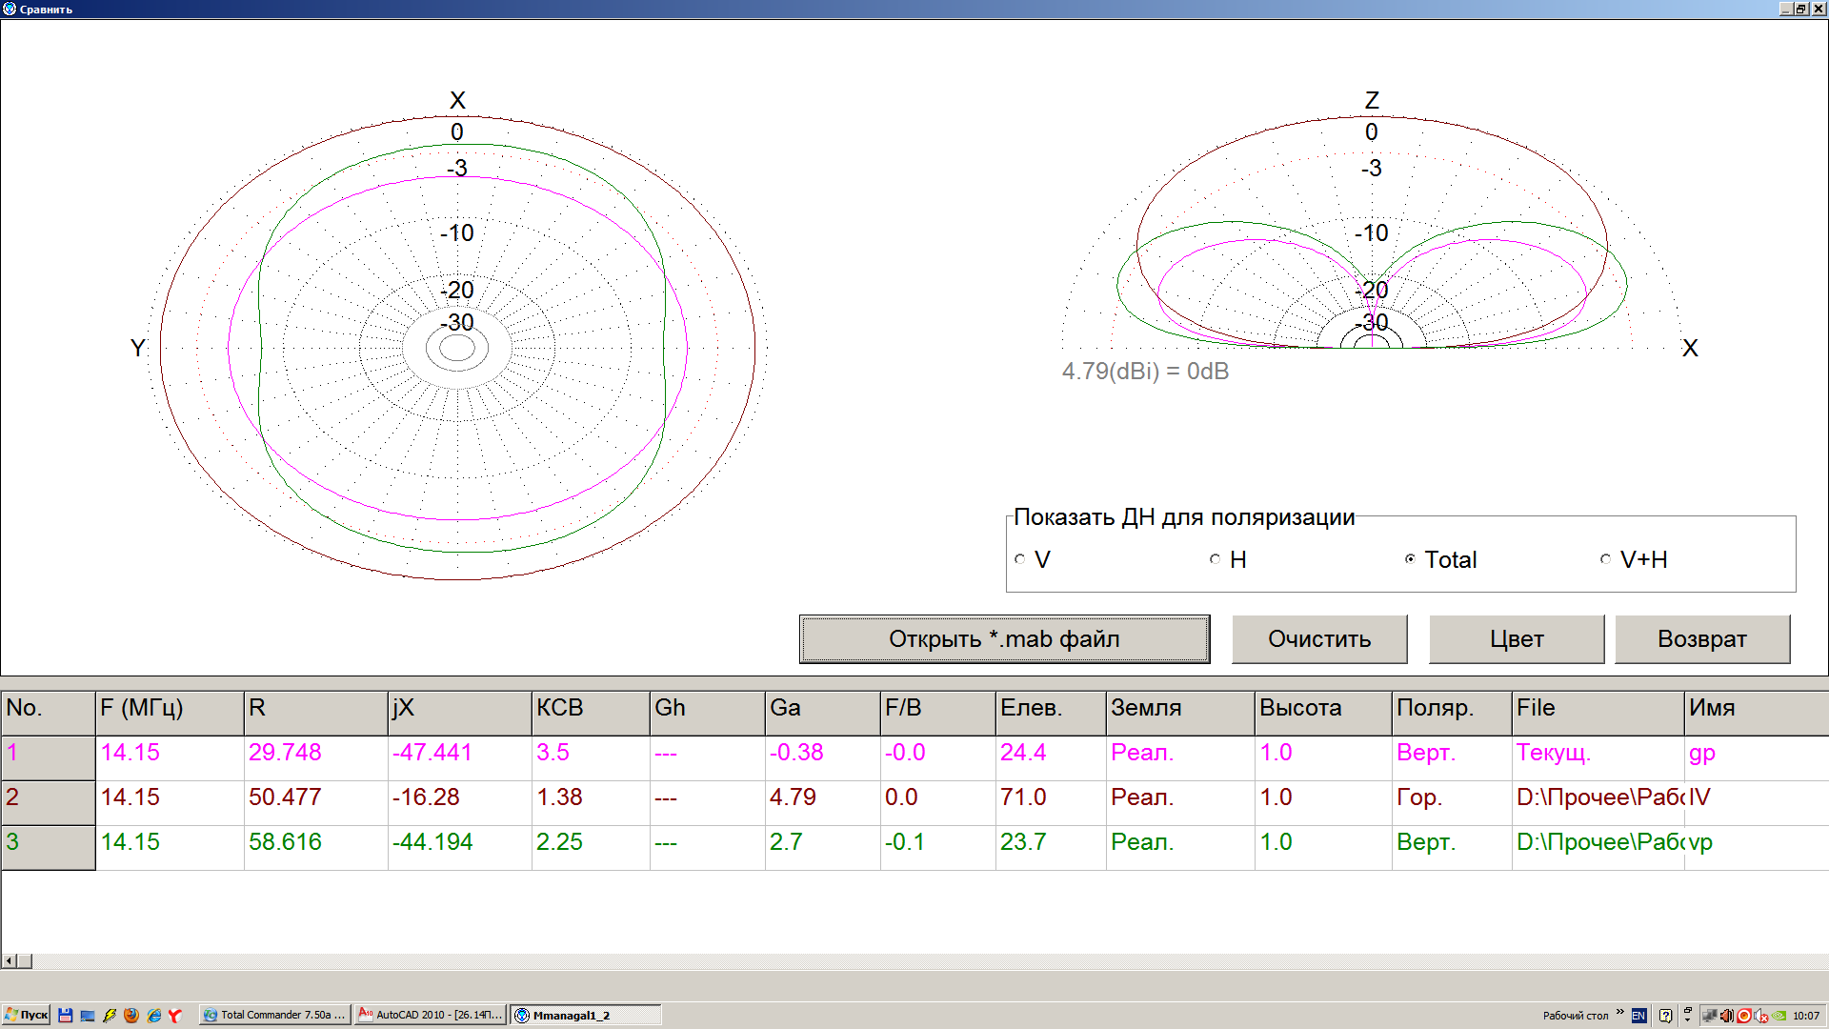
Task: Click the floppy disk quick launch icon
Action: pyautogui.click(x=65, y=1016)
